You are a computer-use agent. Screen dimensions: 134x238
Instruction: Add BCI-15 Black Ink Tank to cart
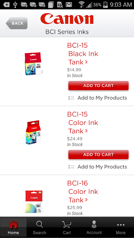click(98, 86)
